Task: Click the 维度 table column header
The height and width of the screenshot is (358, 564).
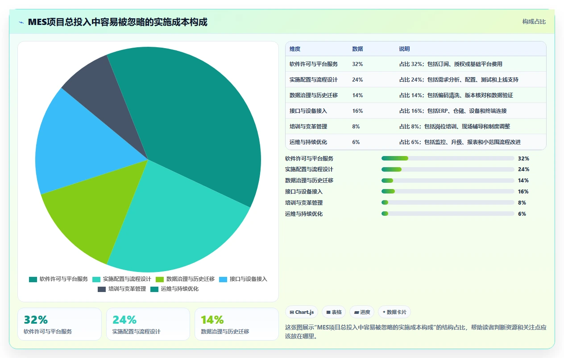Action: (295, 49)
